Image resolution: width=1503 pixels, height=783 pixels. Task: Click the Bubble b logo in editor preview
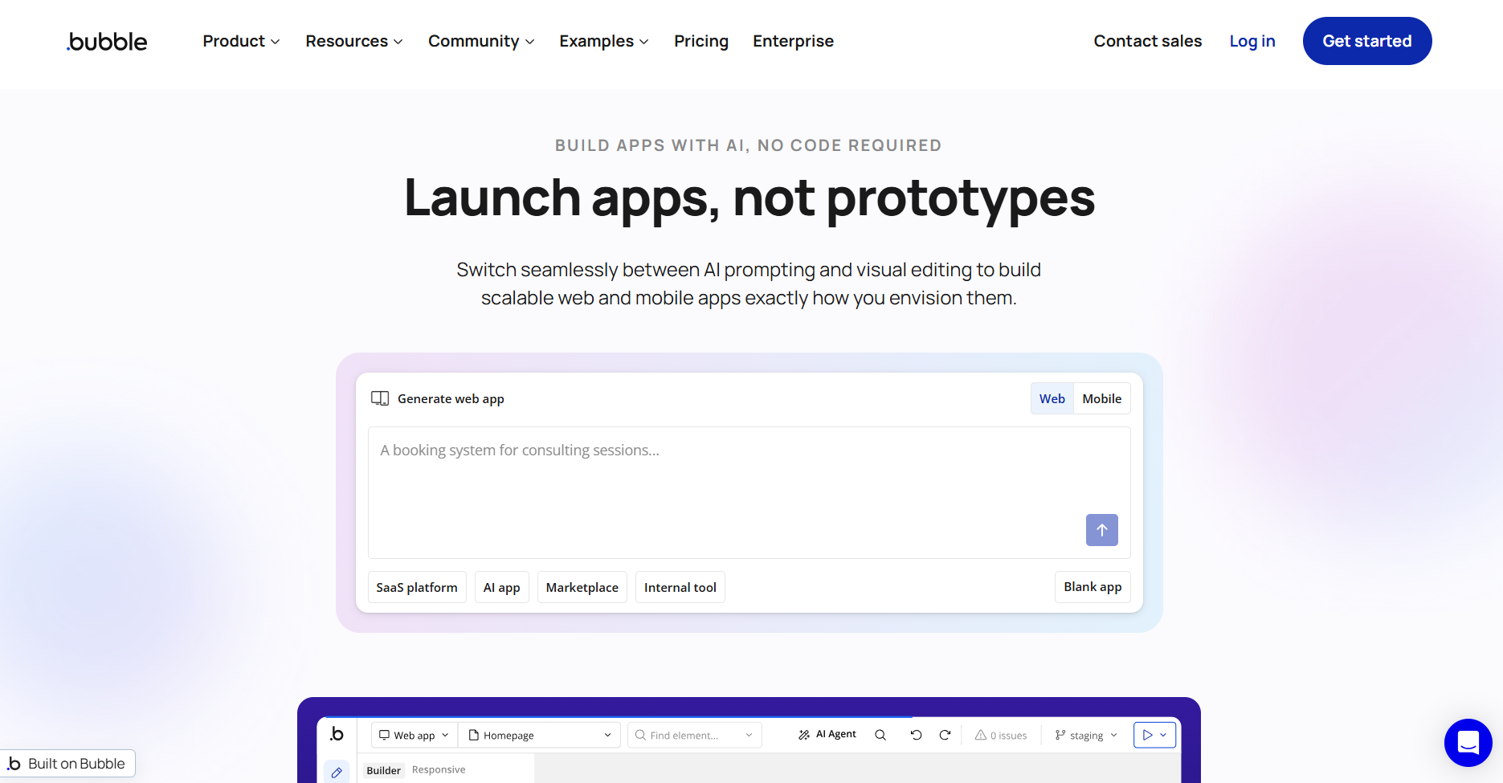(x=337, y=734)
